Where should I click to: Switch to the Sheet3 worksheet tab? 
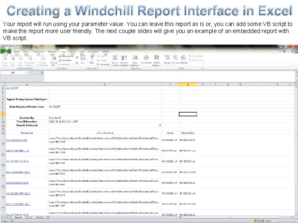(x=40, y=218)
